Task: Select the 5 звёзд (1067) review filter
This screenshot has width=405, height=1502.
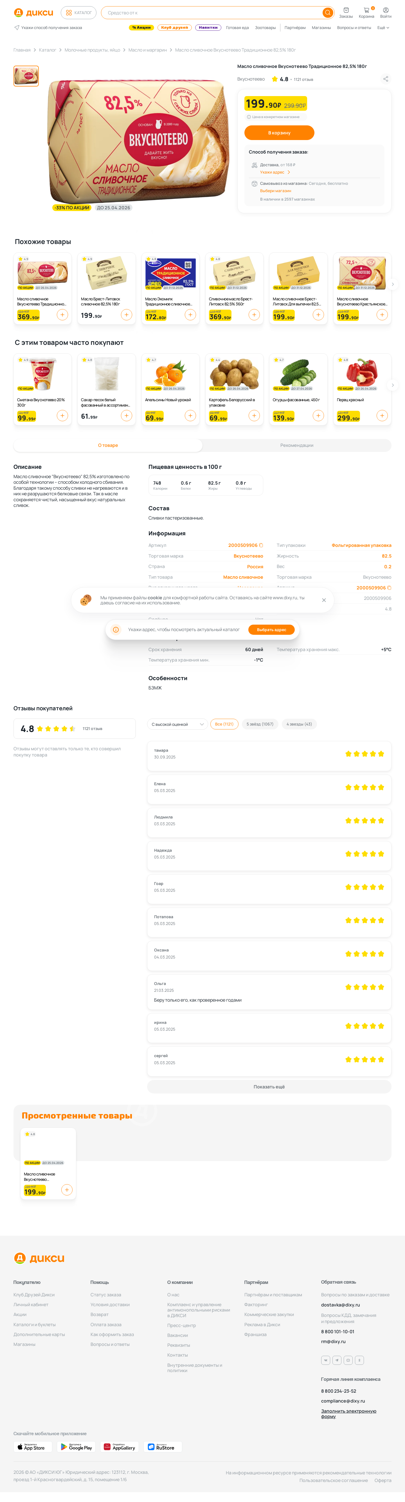Action: tap(260, 724)
